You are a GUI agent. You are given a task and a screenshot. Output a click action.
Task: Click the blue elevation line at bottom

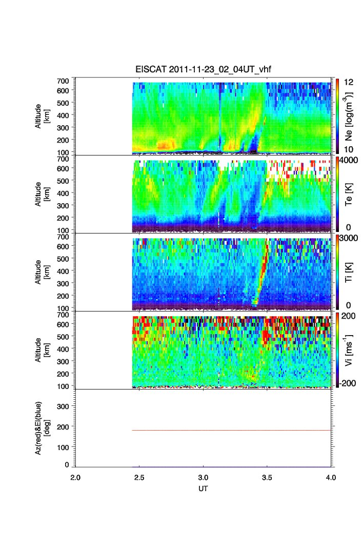231,467
